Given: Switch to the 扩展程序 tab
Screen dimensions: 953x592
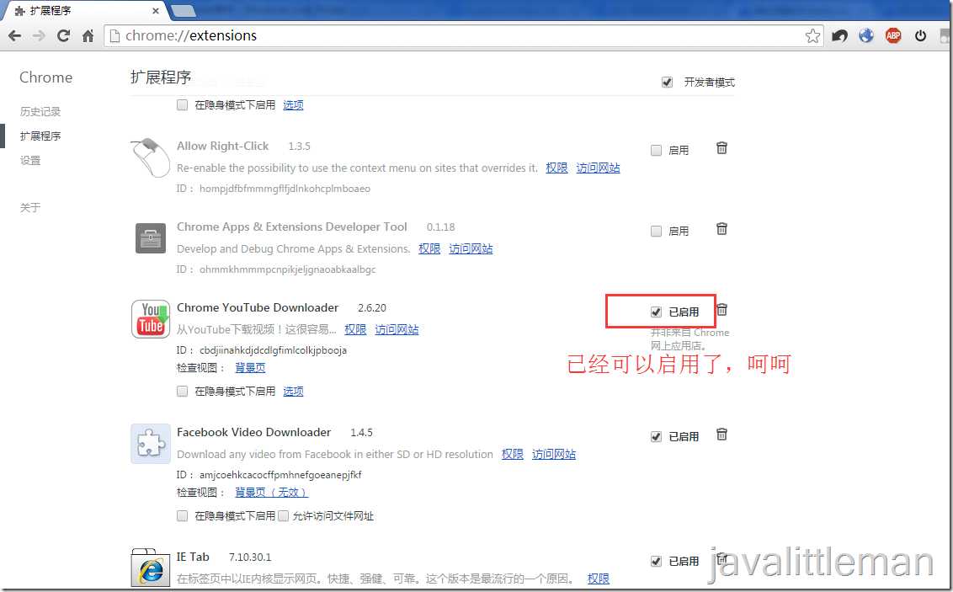Looking at the screenshot, I should click(85, 10).
